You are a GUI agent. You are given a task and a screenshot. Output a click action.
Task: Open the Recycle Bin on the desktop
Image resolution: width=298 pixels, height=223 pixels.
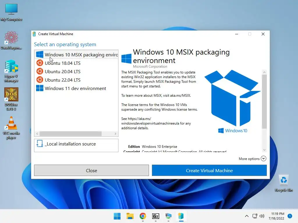point(283,183)
